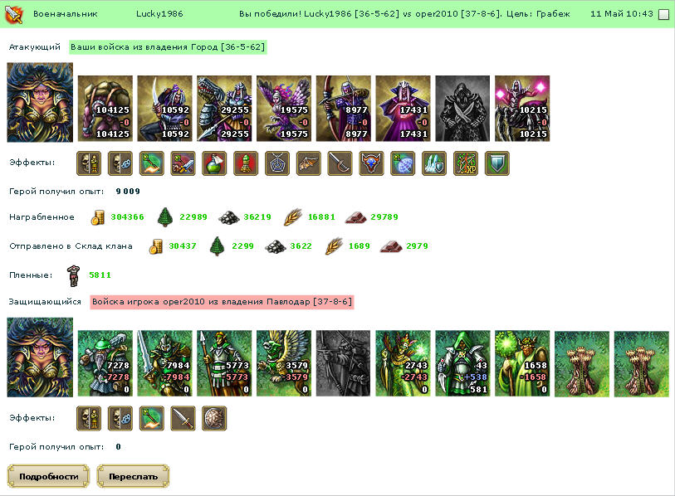Click the XP bonus effect icon
Viewport: 675px width, 496px height.
(x=466, y=163)
